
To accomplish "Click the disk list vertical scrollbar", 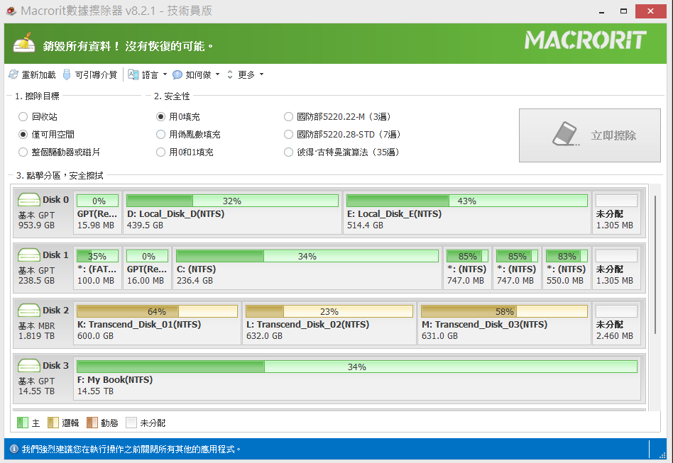I will click(x=655, y=264).
